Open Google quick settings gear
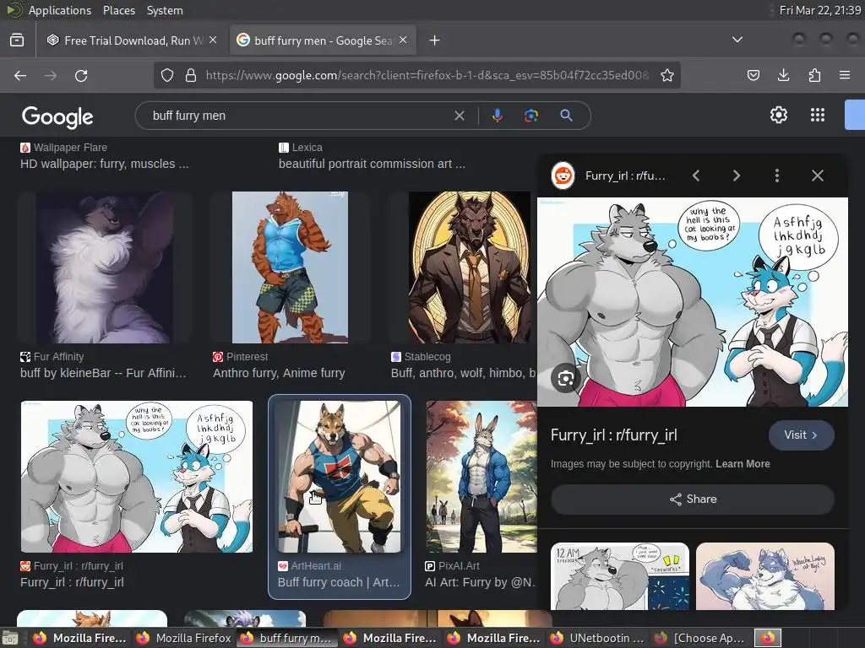Screen dimensions: 865x648 point(778,115)
